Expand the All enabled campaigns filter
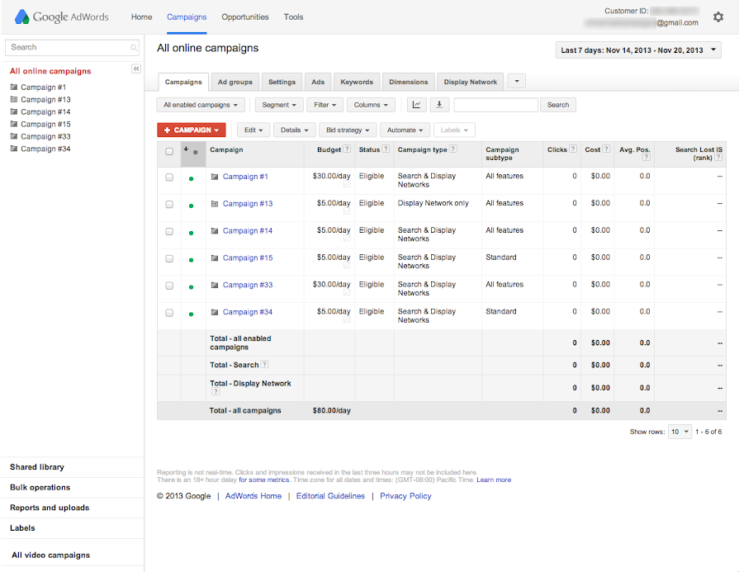Image resolution: width=739 pixels, height=572 pixels. pos(201,105)
